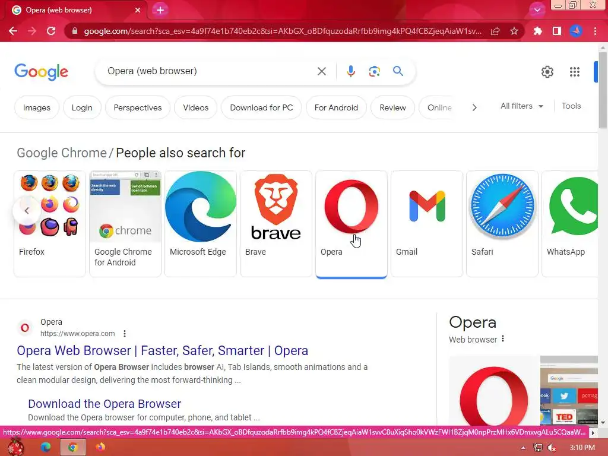Open the network tray icon

click(538, 448)
